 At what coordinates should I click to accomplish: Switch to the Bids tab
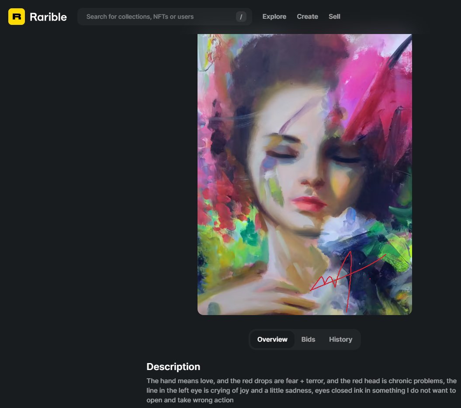308,339
